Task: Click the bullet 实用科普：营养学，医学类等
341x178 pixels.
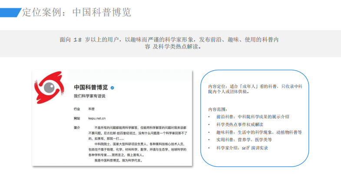Action: 244,140
